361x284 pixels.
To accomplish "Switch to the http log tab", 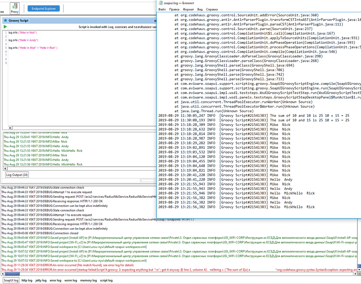I will [27, 280].
